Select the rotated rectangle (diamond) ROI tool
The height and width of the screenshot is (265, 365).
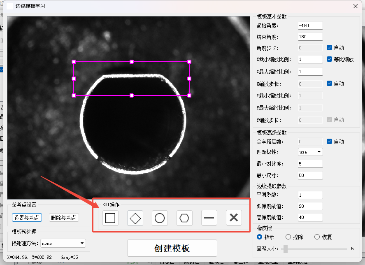pos(135,218)
